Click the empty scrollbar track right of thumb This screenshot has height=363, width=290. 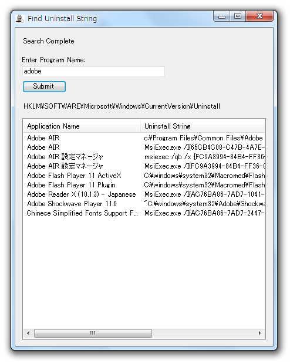[204, 334]
